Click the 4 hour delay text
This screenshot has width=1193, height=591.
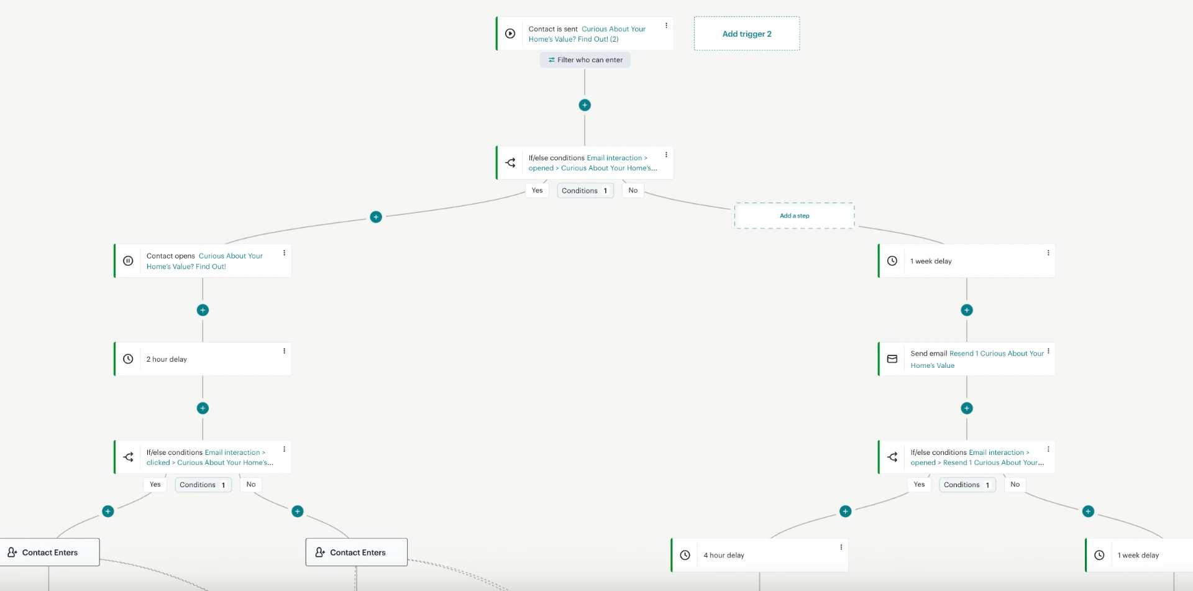tap(724, 556)
